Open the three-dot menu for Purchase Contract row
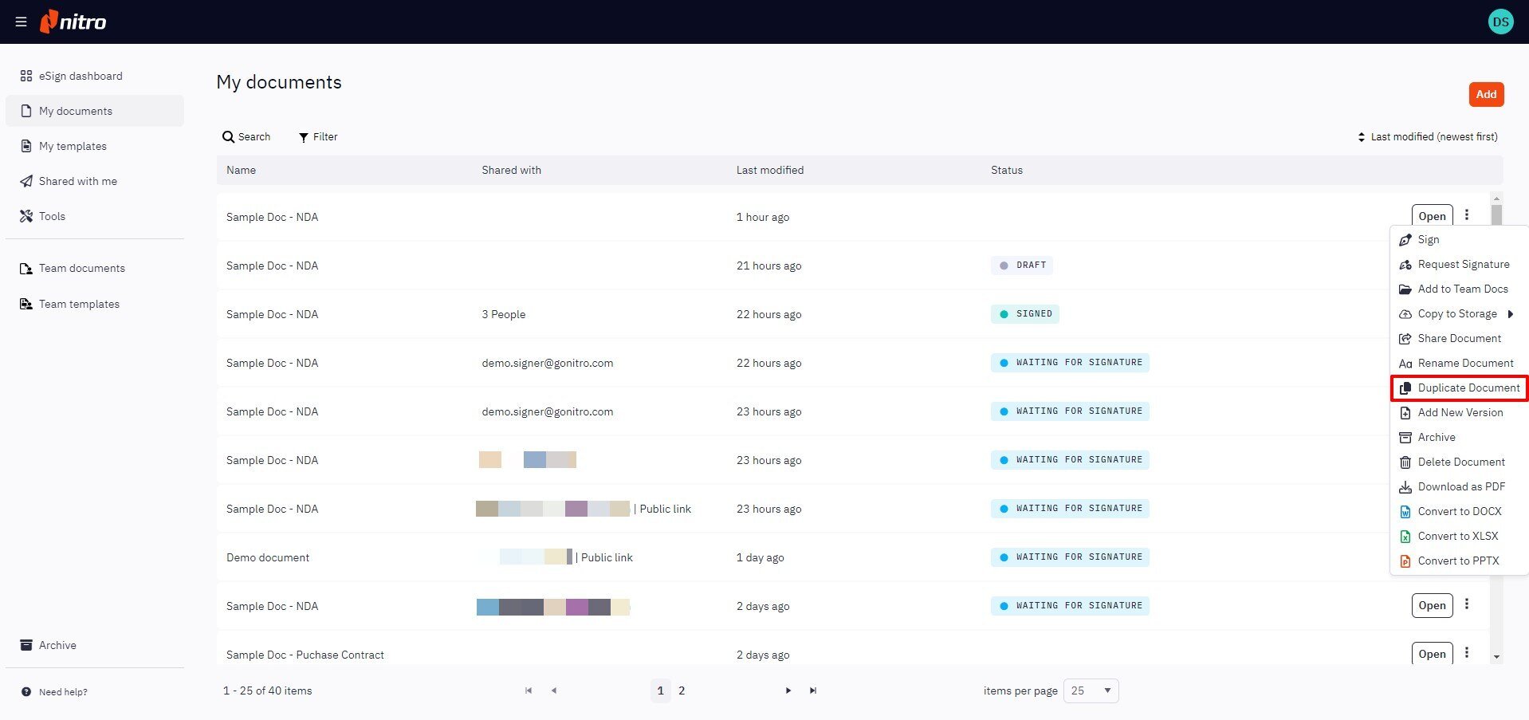This screenshot has height=720, width=1529. 1466,653
